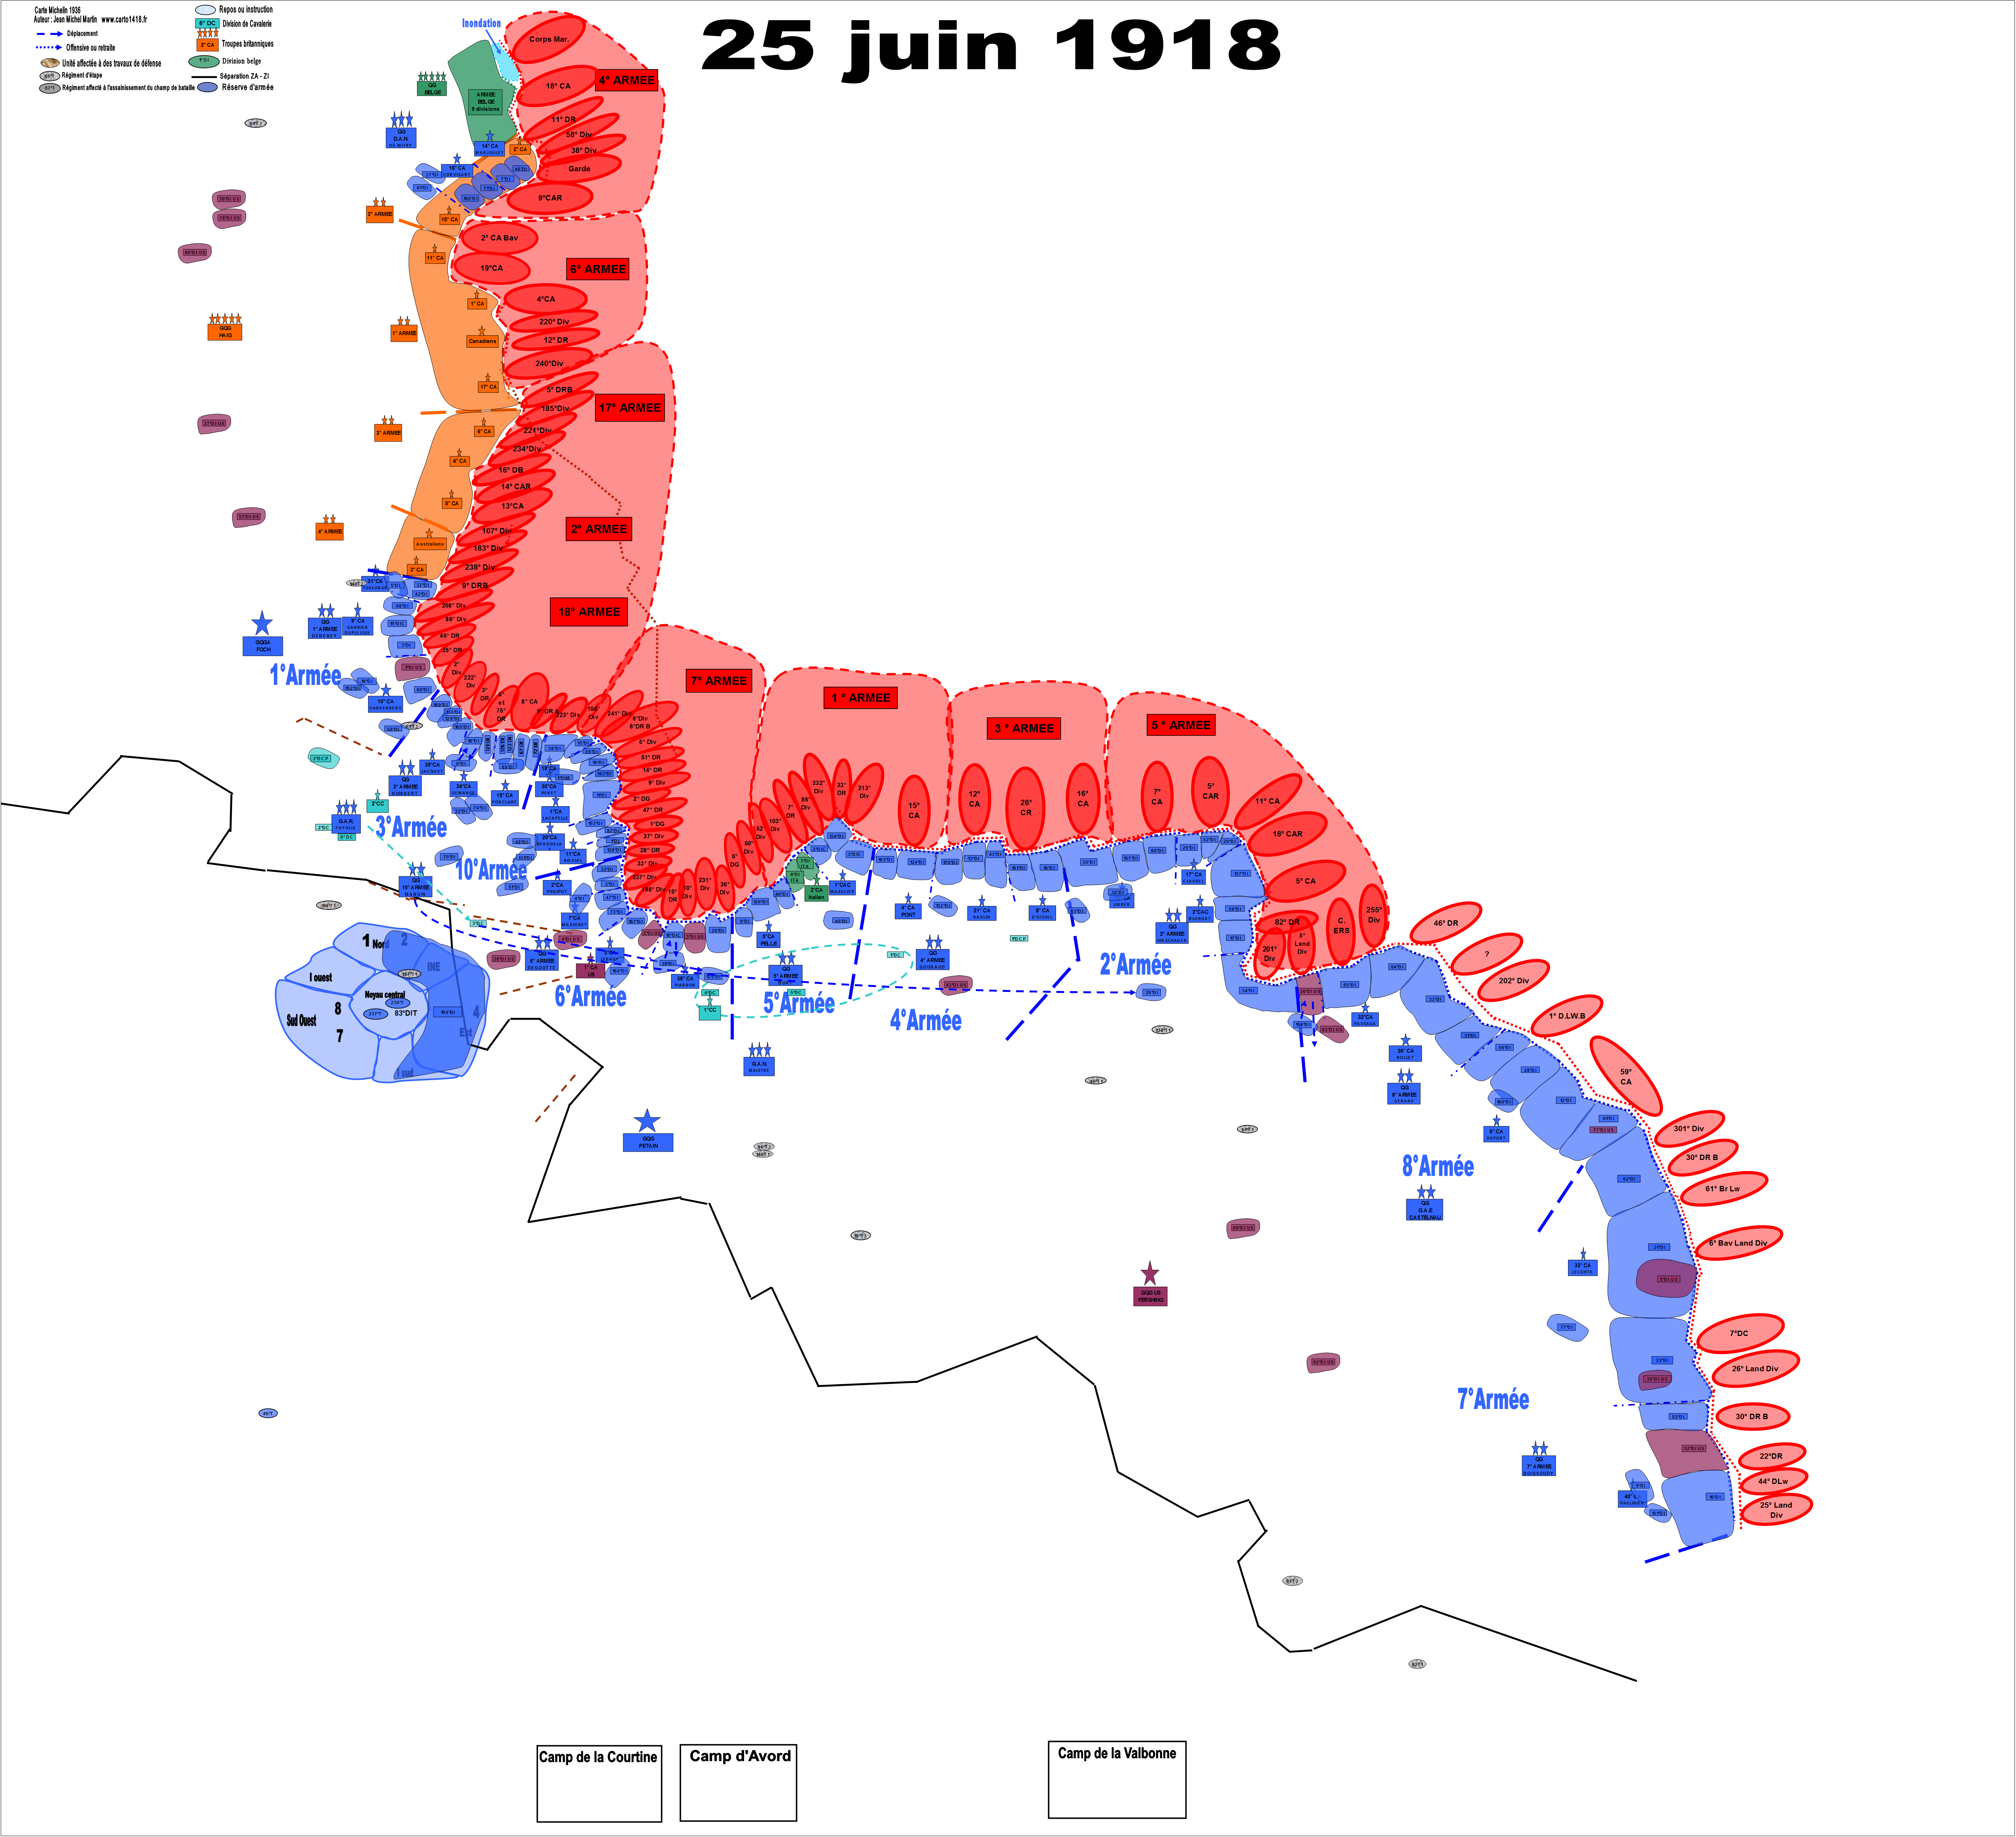Click the QG BELGE green headquarters box

click(x=432, y=89)
